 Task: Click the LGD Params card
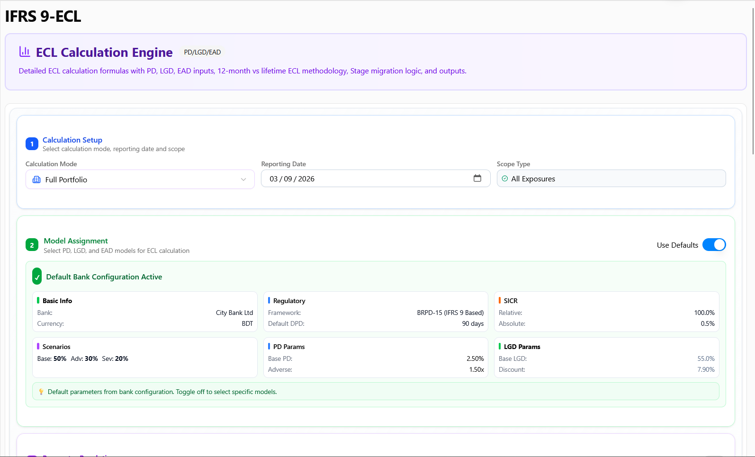tap(606, 357)
